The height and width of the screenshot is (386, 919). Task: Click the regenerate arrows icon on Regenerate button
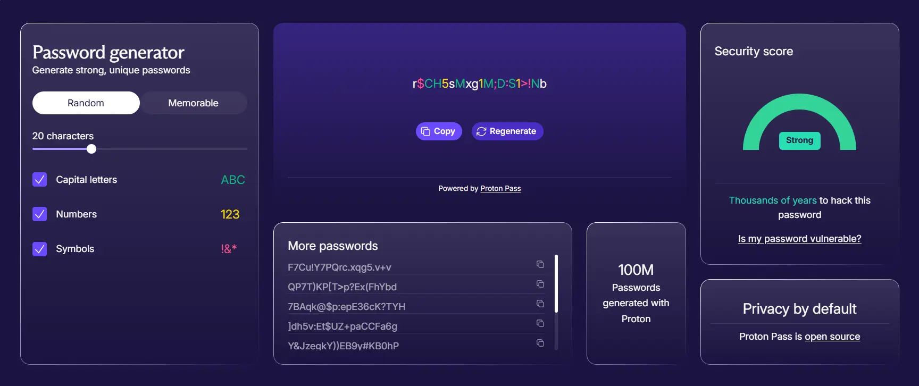[x=481, y=131]
